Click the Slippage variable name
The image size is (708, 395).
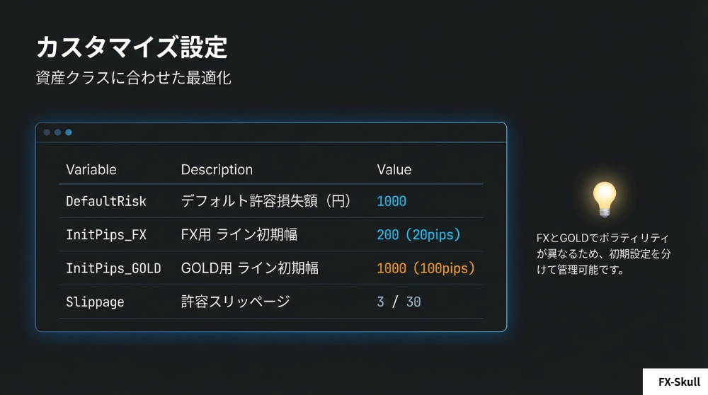click(95, 302)
